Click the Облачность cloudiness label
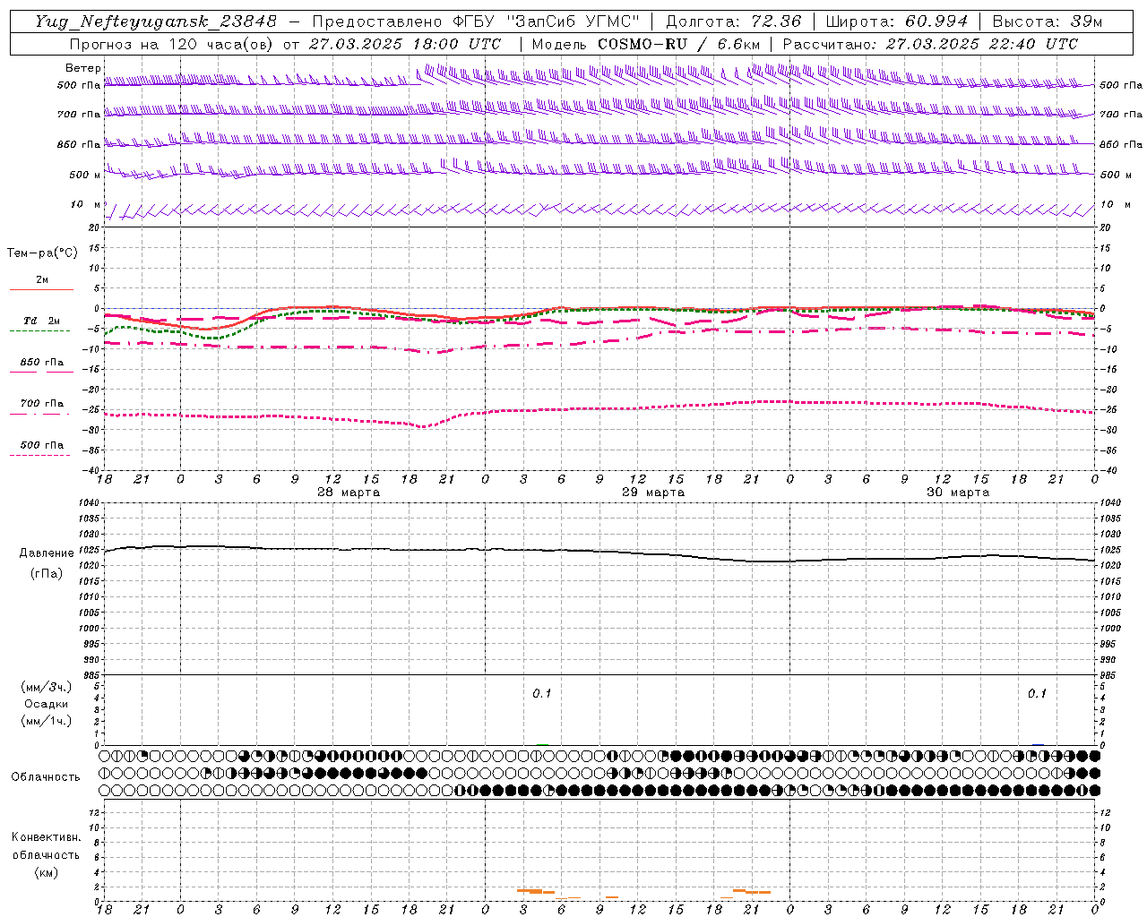Viewport: 1147px width, 917px height. point(46,776)
